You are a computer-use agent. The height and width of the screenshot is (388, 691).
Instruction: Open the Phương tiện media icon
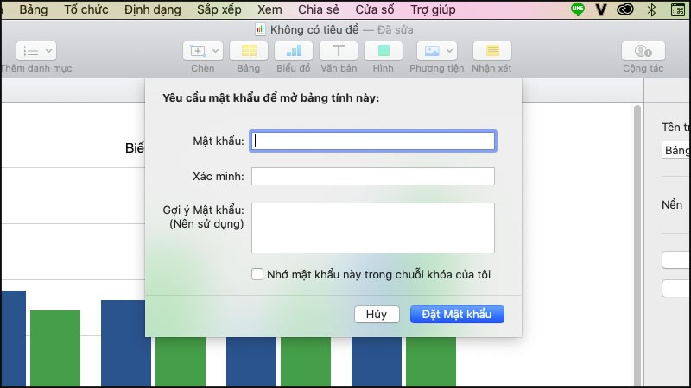[x=432, y=51]
